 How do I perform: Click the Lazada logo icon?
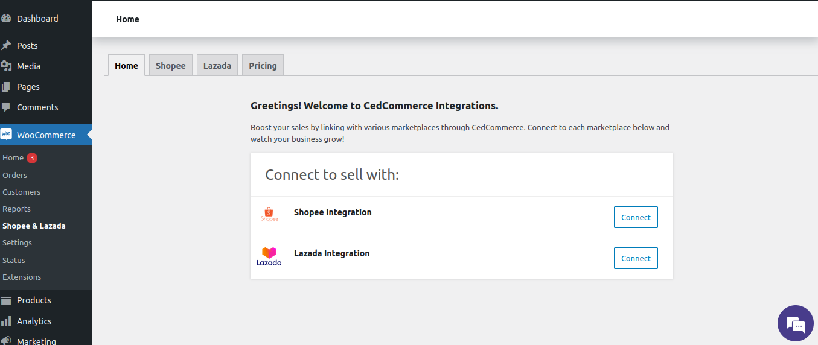269,256
